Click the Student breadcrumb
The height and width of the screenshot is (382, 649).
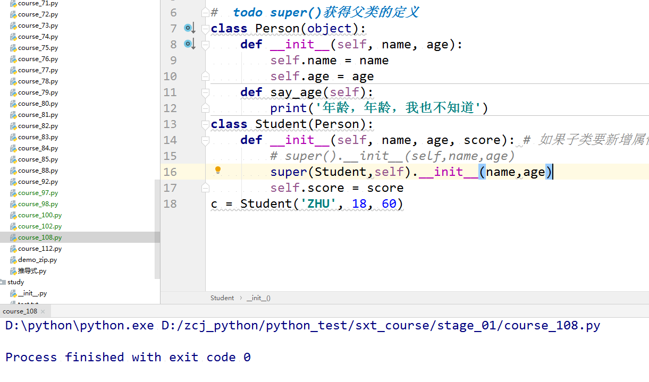[x=222, y=298]
